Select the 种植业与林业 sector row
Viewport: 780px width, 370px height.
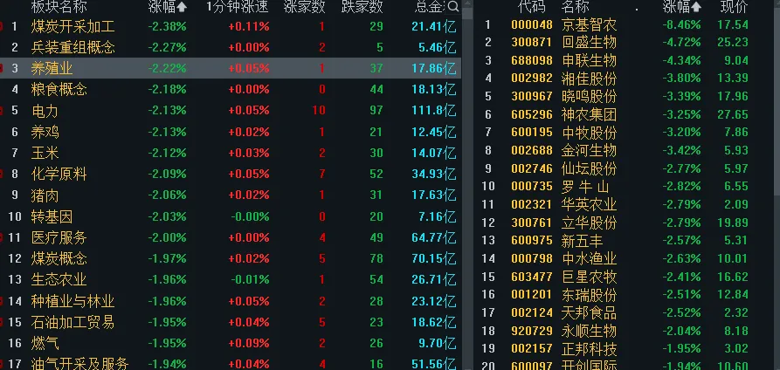click(231, 300)
